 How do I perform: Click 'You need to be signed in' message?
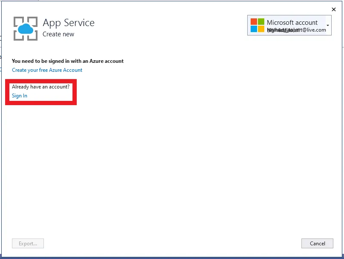click(x=68, y=61)
